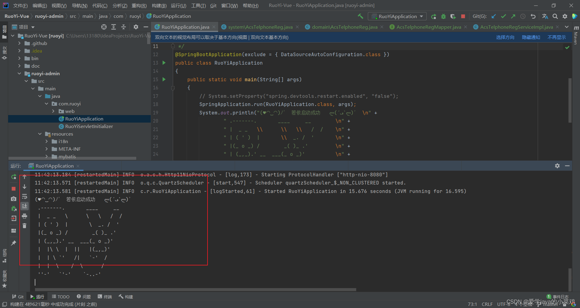Image resolution: width=580 pixels, height=308 pixels.
Task: Select RuoYiServletInitializer in project tree
Action: pyautogui.click(x=89, y=126)
